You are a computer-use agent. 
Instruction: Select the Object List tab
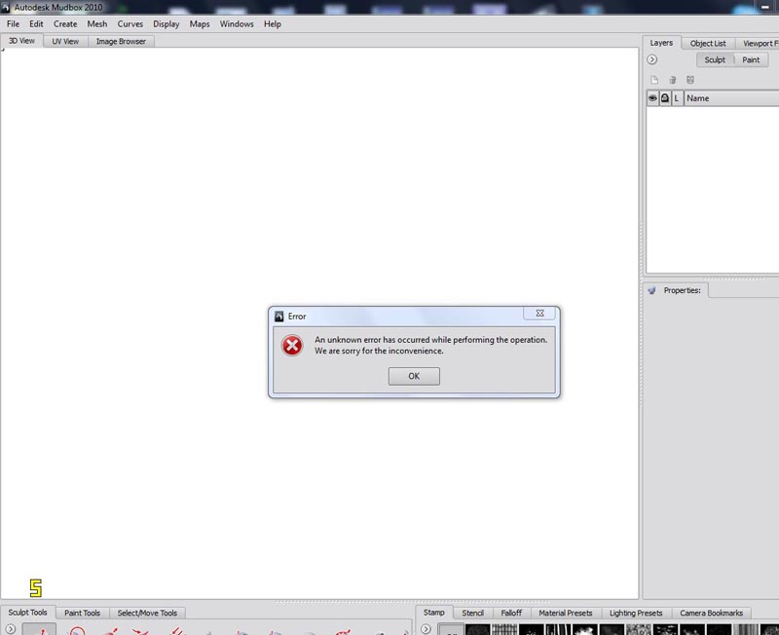click(708, 43)
